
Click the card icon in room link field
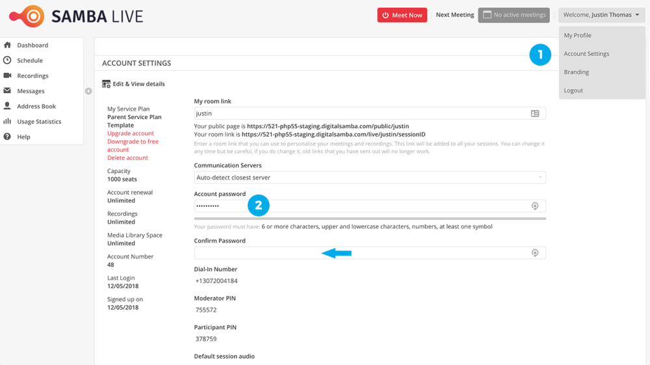(x=535, y=113)
